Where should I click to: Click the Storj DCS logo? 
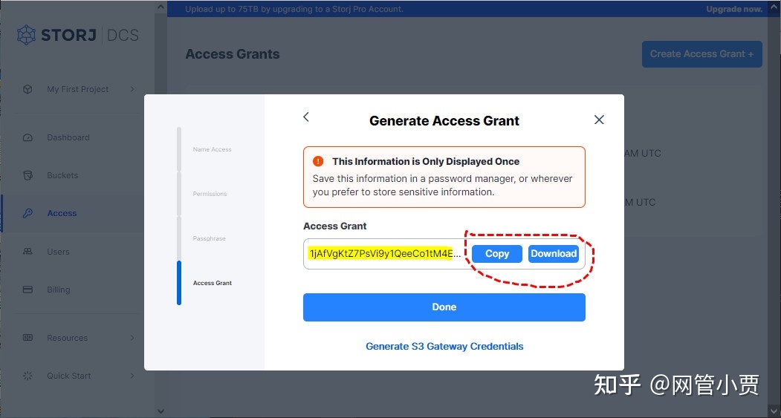point(78,35)
